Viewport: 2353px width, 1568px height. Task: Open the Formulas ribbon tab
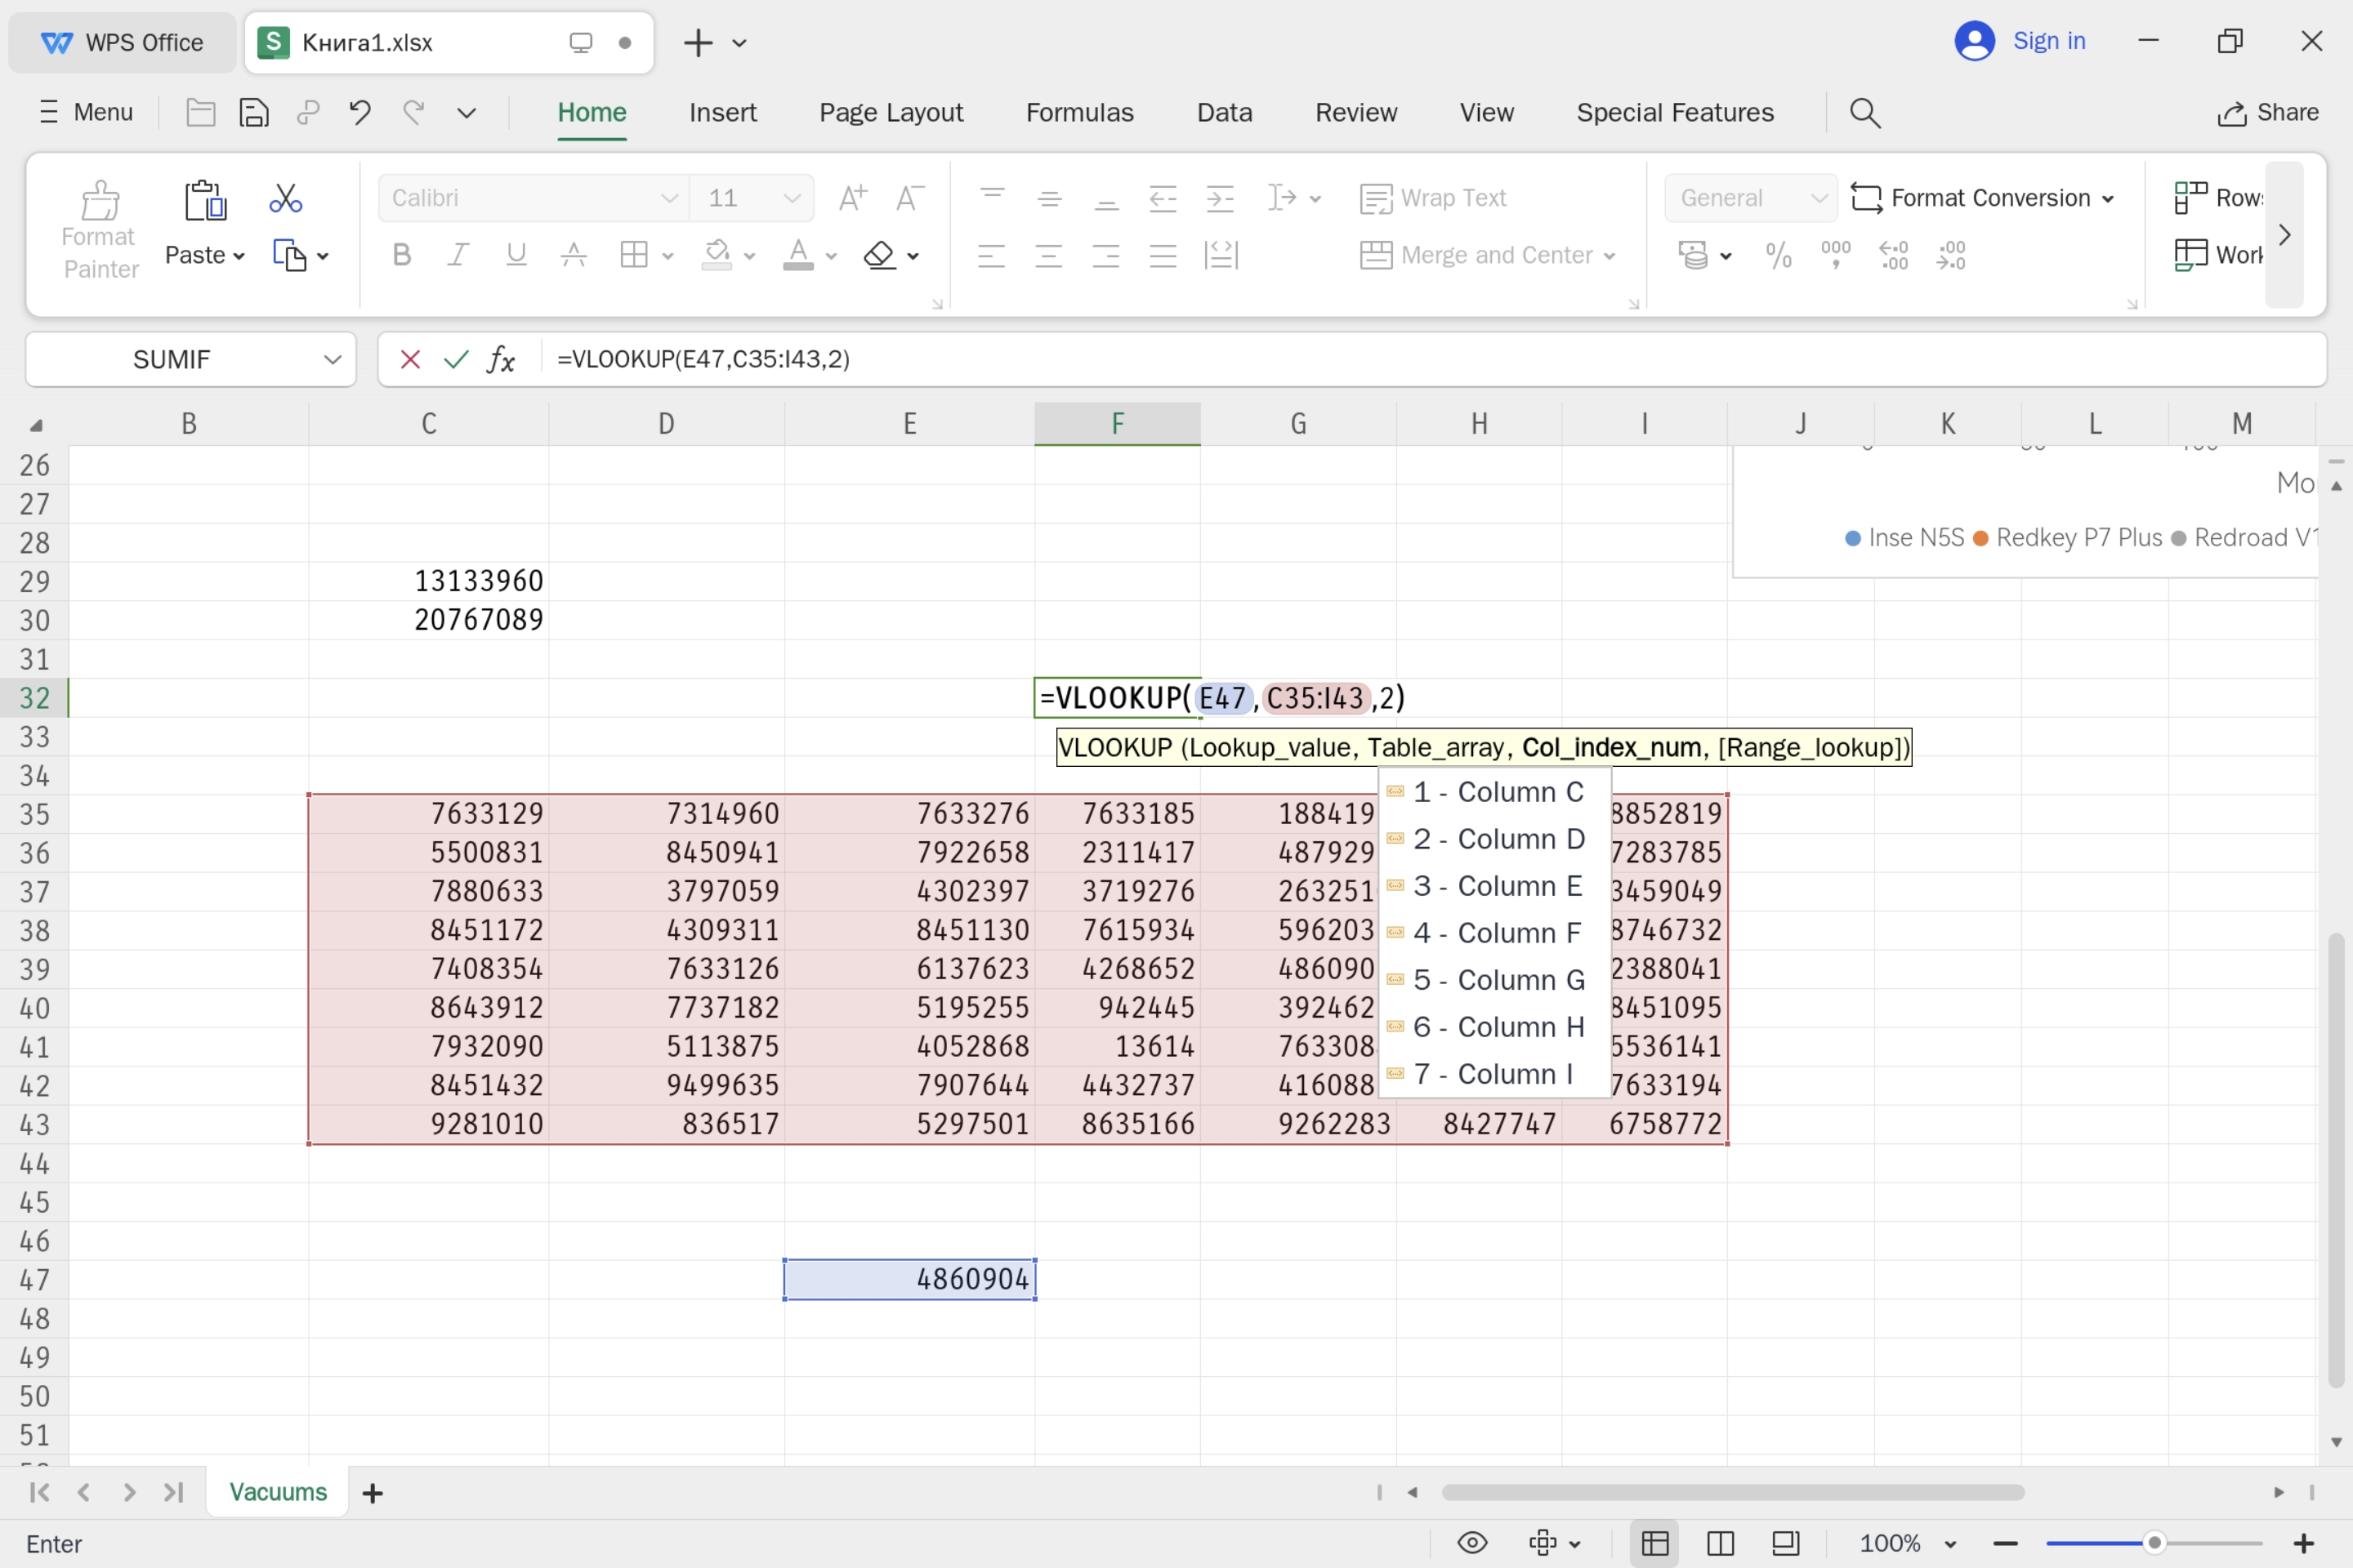coord(1079,113)
